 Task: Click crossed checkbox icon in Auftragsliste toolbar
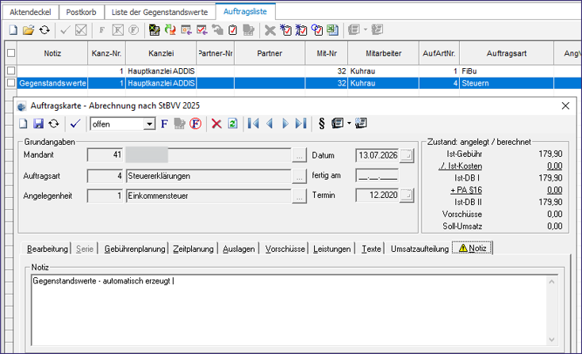coord(81,30)
